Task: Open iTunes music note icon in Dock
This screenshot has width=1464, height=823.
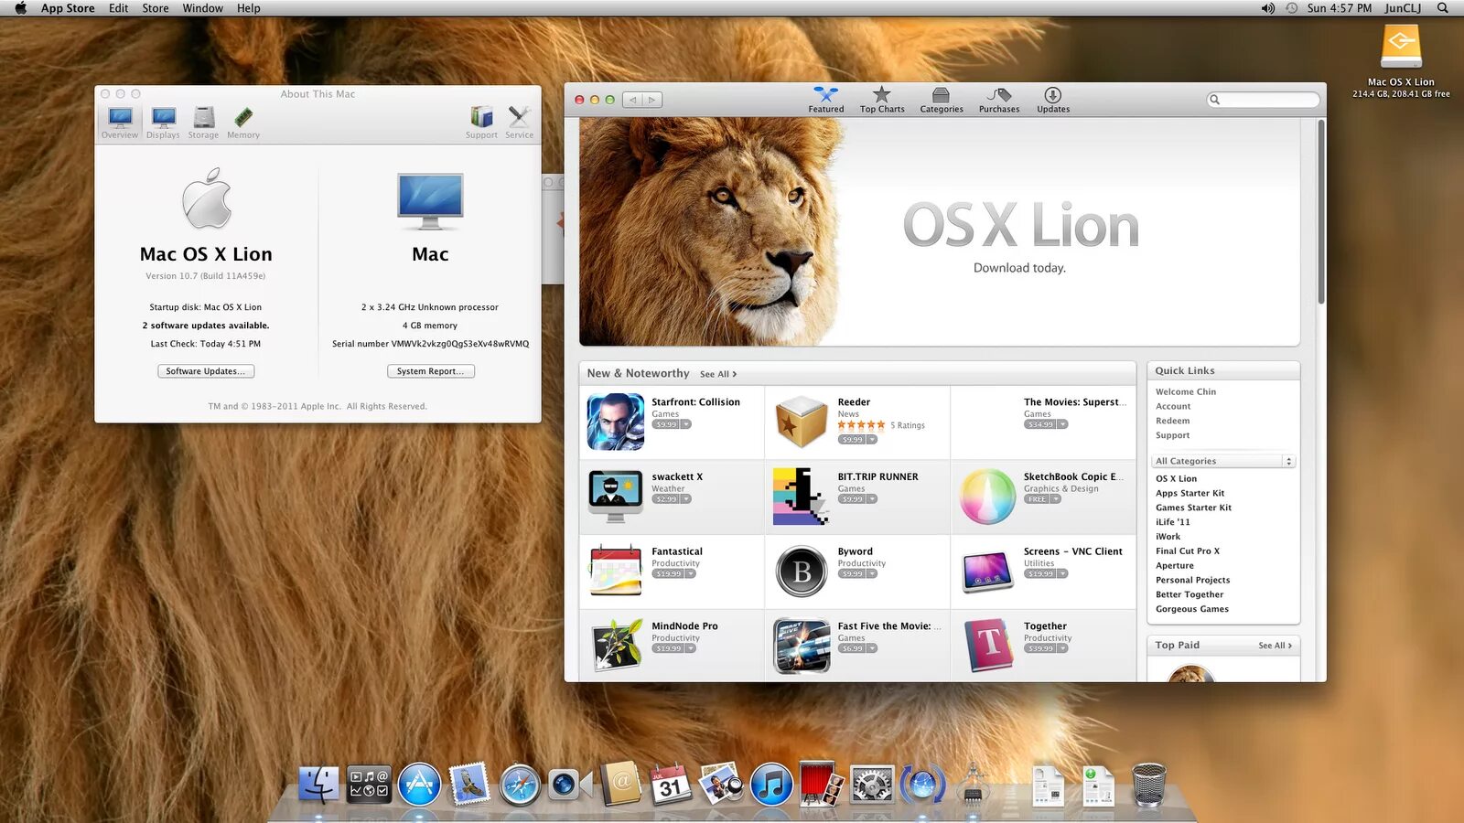Action: 771,785
